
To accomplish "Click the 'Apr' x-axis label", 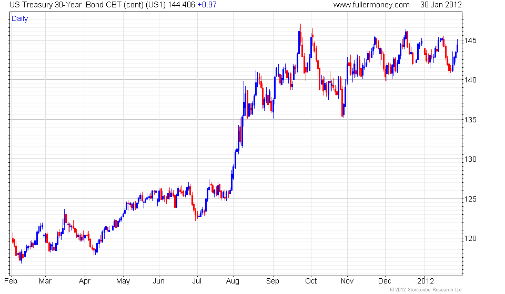I will [x=85, y=281].
